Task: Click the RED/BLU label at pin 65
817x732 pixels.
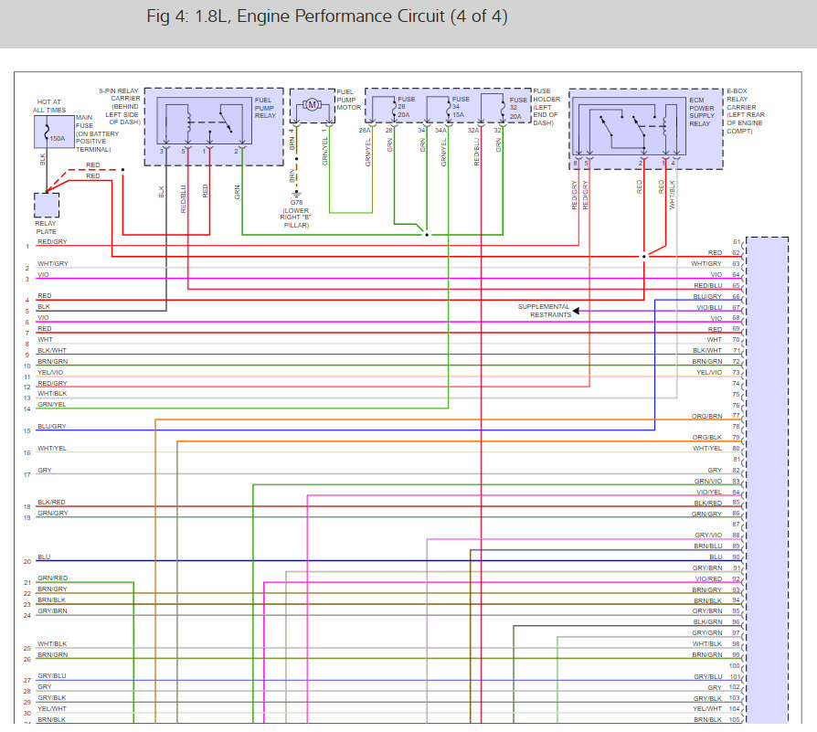Action: tap(708, 285)
